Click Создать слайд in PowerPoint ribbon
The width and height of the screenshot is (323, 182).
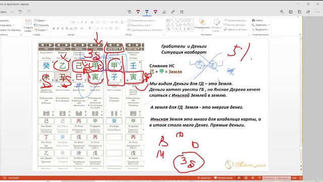click(x=28, y=25)
